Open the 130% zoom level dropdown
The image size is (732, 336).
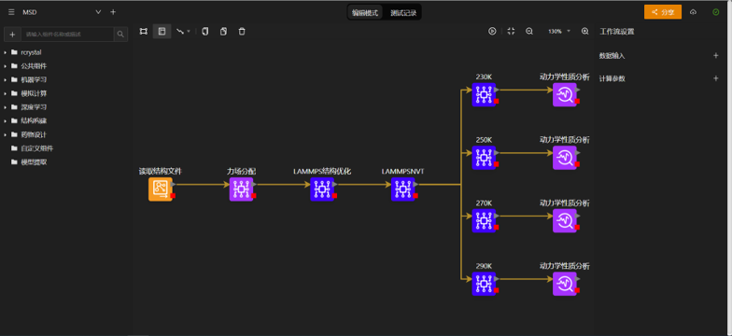tap(559, 32)
